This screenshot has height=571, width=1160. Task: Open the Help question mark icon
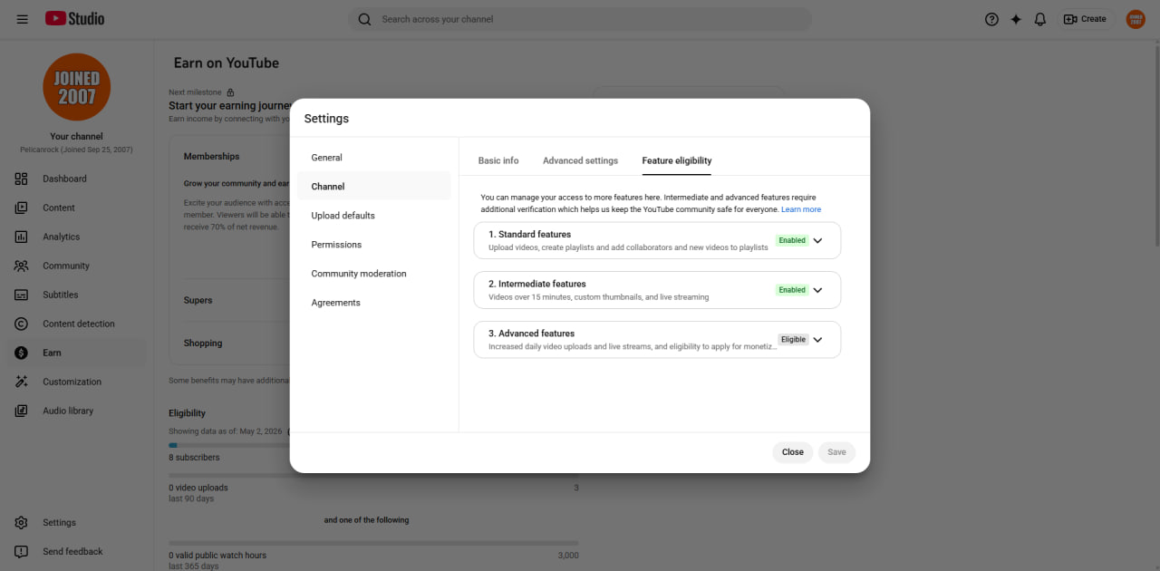coord(991,19)
